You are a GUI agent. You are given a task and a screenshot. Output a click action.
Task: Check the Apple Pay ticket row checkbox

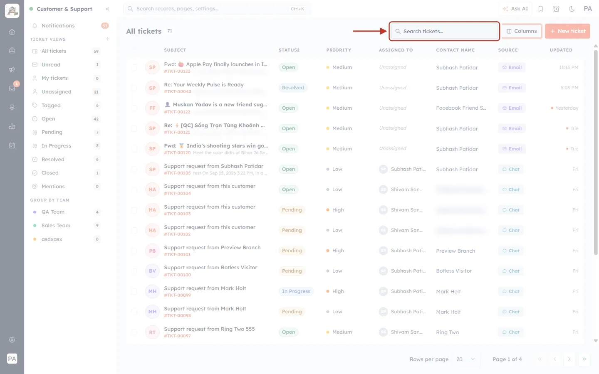pyautogui.click(x=134, y=67)
